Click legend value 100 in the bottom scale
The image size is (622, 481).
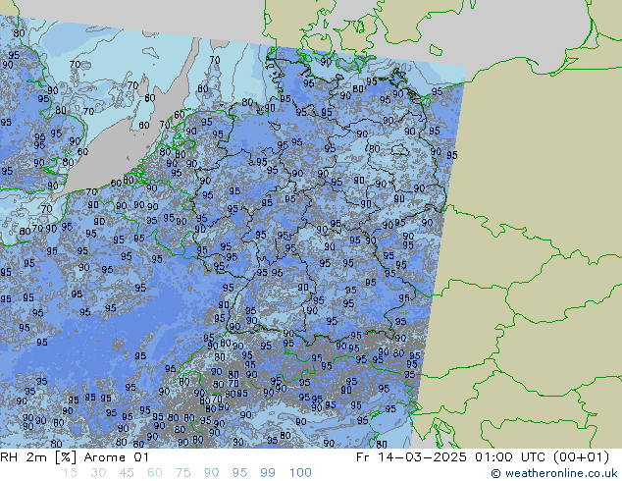(300, 473)
